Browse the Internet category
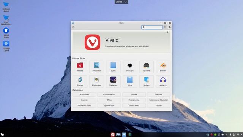Viewport: 243px width, 137px height. pyautogui.click(x=84, y=100)
